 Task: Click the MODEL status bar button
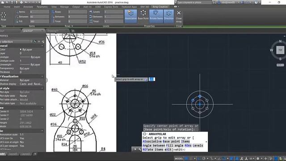click(x=179, y=158)
